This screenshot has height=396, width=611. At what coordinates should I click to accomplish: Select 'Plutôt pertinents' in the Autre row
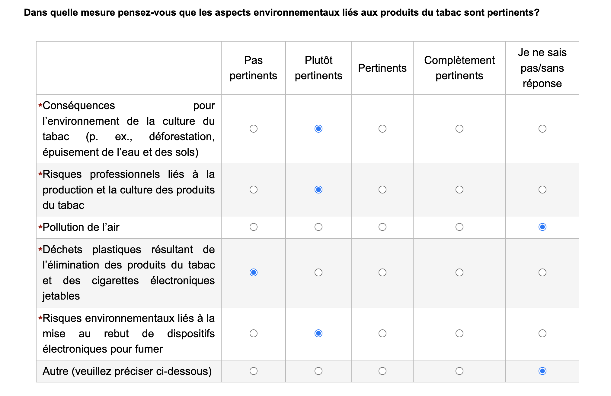[318, 371]
